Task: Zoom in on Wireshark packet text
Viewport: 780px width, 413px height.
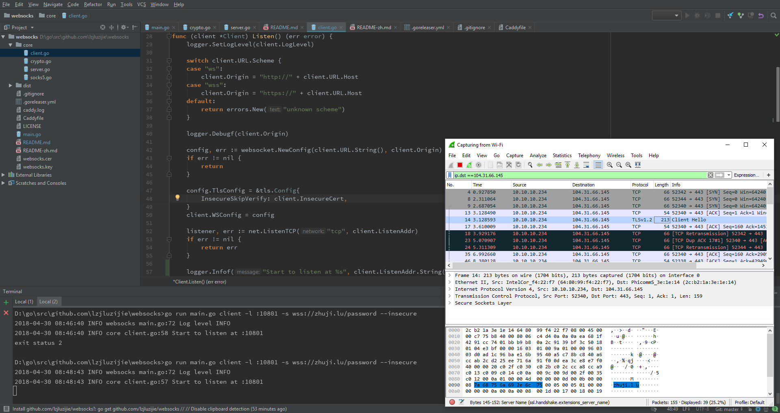Action: (610, 165)
